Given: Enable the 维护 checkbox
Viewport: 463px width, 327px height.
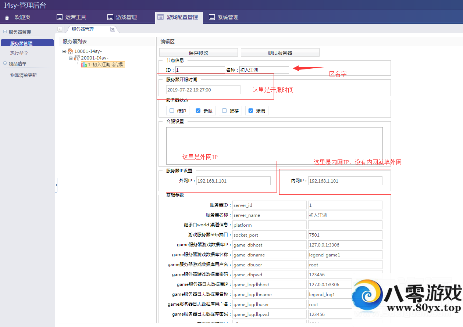Looking at the screenshot, I should [x=172, y=111].
